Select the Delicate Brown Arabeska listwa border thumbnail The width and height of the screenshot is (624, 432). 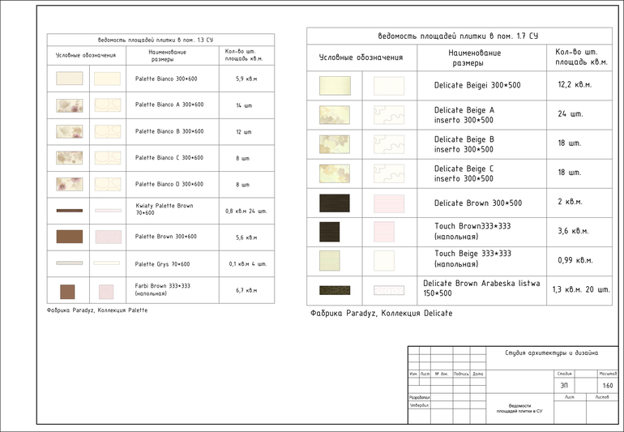coord(335,289)
